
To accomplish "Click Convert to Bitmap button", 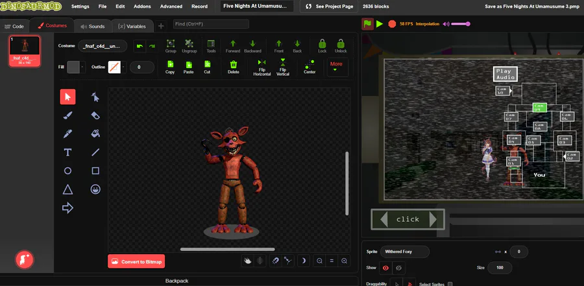I will [x=136, y=261].
